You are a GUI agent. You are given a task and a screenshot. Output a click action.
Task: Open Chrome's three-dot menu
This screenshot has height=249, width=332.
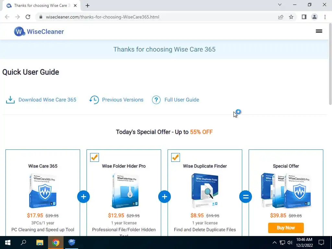click(x=325, y=17)
